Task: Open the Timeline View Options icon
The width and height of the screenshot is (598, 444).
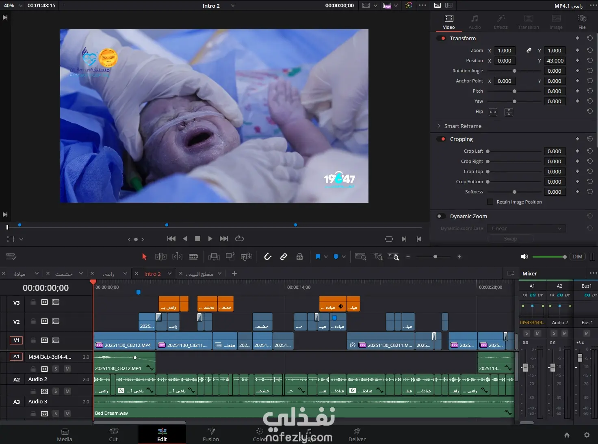Action: [11, 257]
